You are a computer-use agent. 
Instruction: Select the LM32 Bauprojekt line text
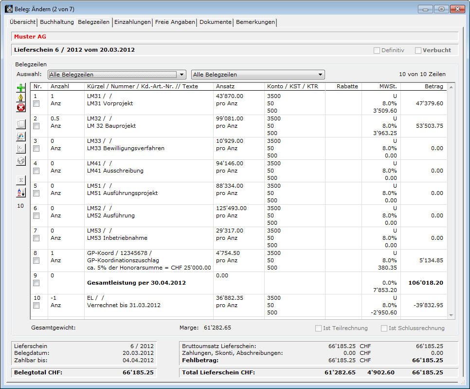pyautogui.click(x=111, y=126)
